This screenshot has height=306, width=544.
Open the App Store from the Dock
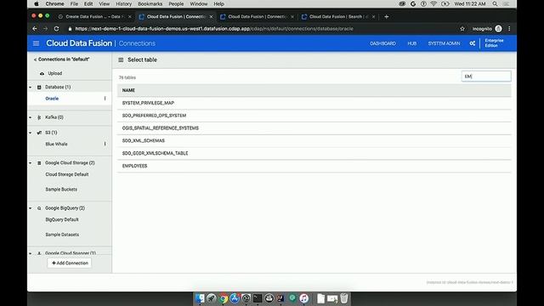pyautogui.click(x=235, y=298)
